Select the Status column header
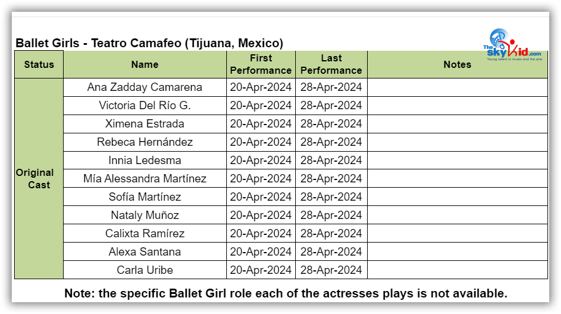Screen dimensions: 561x314 pyautogui.click(x=39, y=64)
